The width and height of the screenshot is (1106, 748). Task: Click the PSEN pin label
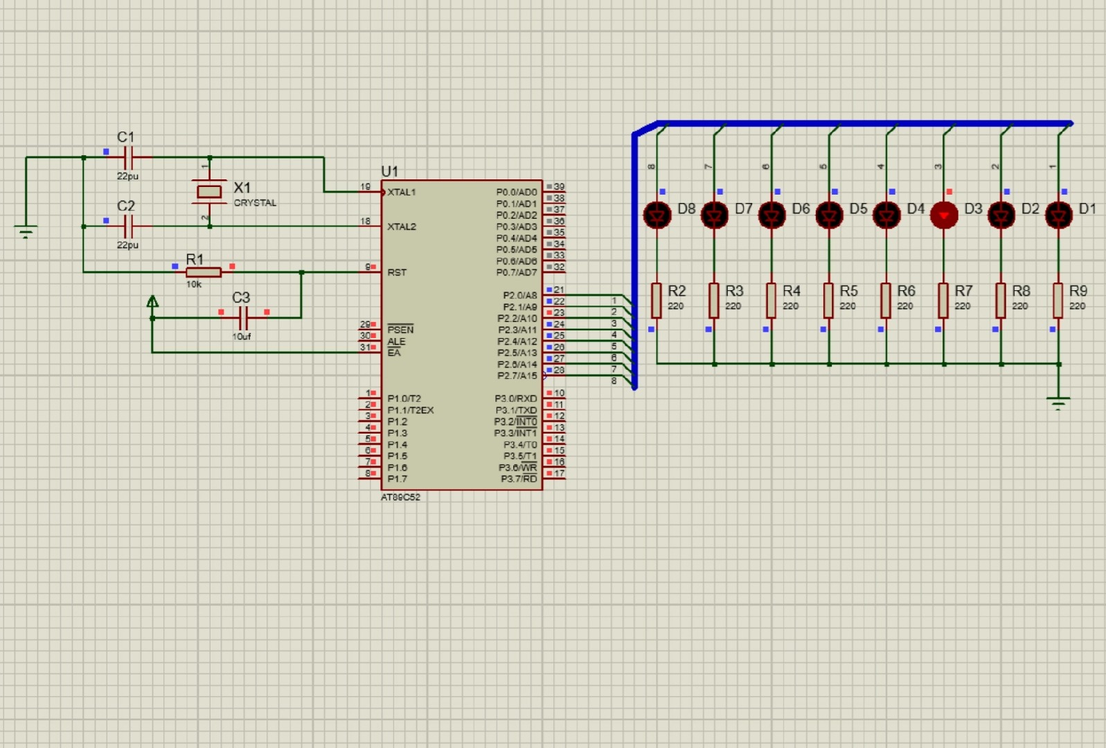400,330
